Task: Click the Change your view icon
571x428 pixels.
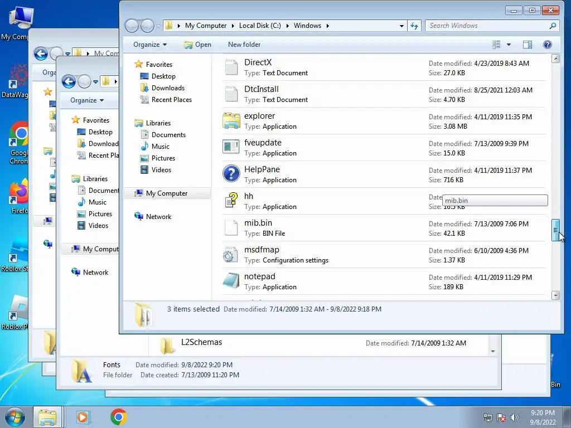Action: coord(496,45)
